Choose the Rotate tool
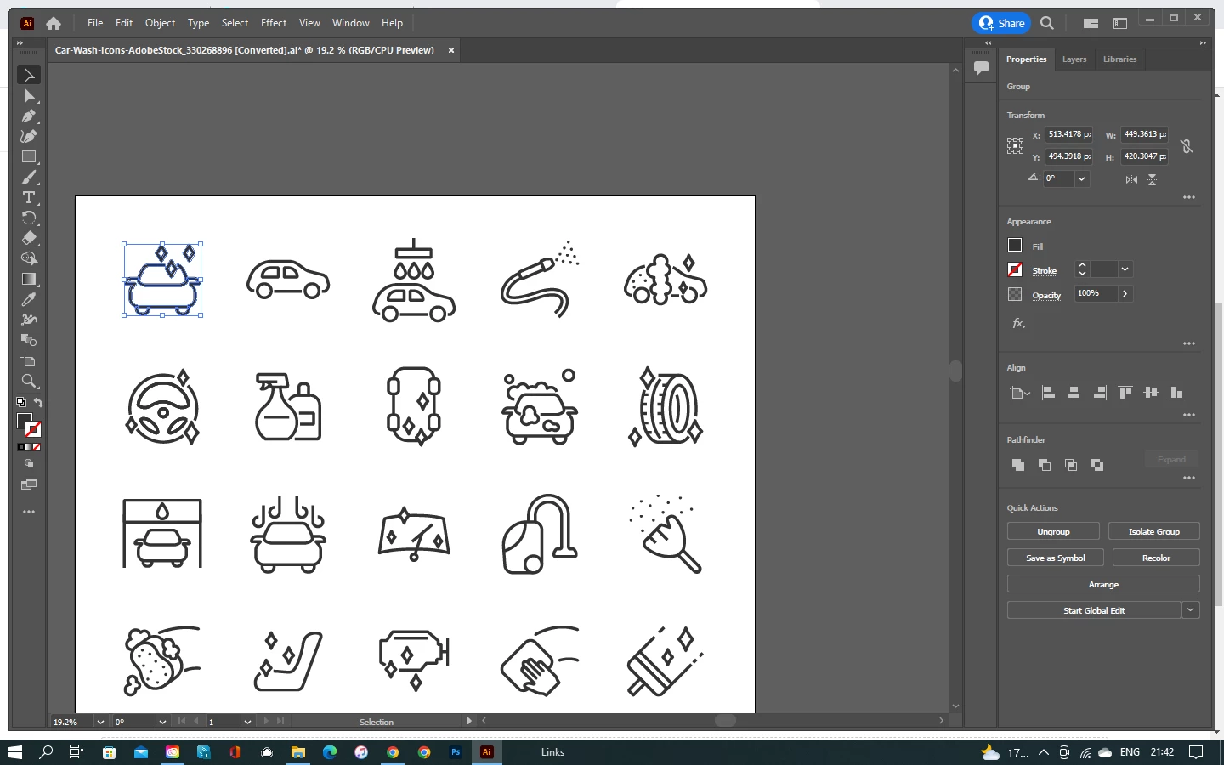Image resolution: width=1224 pixels, height=765 pixels. [x=29, y=218]
